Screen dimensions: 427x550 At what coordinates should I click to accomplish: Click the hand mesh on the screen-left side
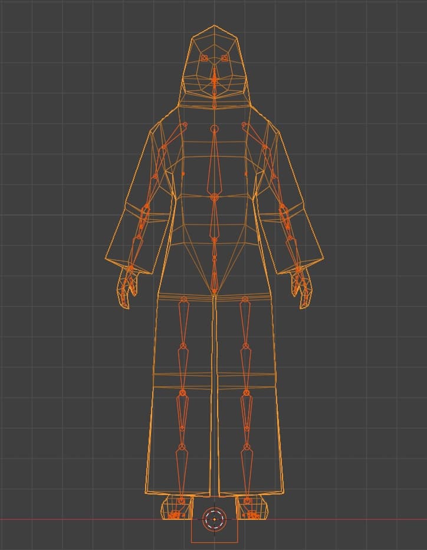tap(127, 287)
